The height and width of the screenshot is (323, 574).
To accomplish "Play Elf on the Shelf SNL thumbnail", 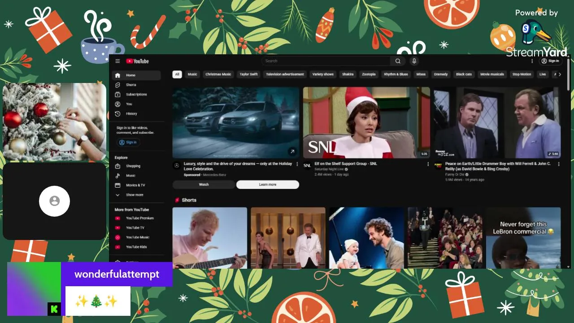I will click(366, 122).
